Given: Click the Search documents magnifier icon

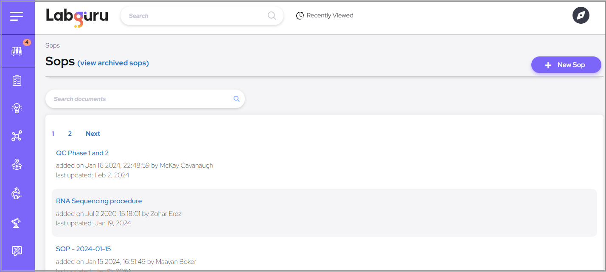Looking at the screenshot, I should point(236,99).
